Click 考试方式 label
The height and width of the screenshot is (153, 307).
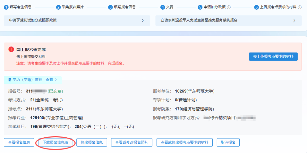tap(18, 100)
